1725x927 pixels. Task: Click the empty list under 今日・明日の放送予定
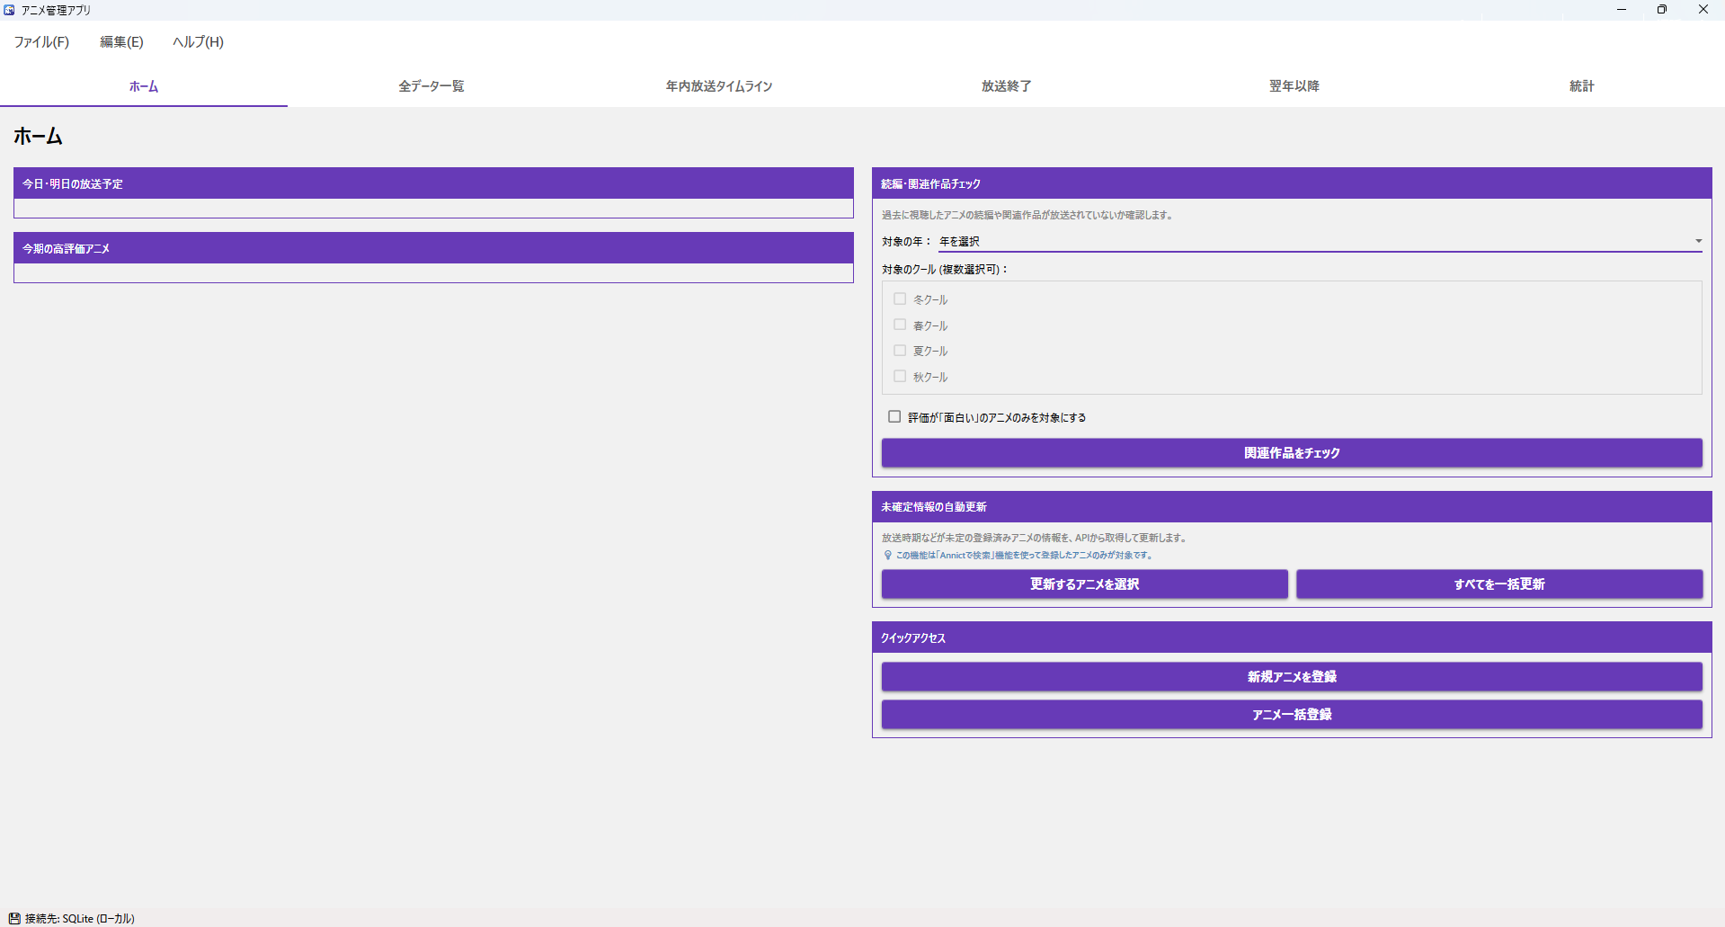[433, 208]
